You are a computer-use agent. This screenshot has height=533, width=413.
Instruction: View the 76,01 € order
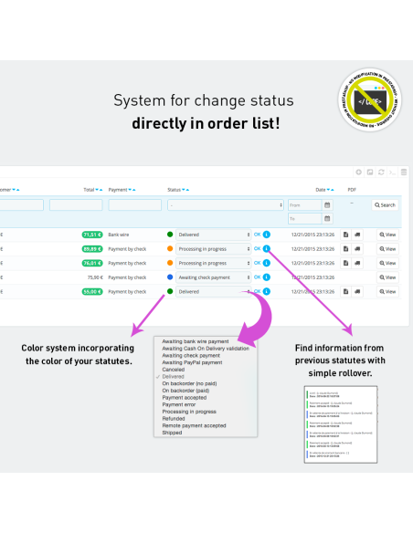(x=387, y=263)
